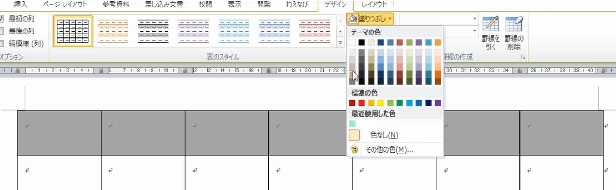Screen dimensions: 616x190
Task: Apply the orange banded table style
Action: (x=113, y=31)
